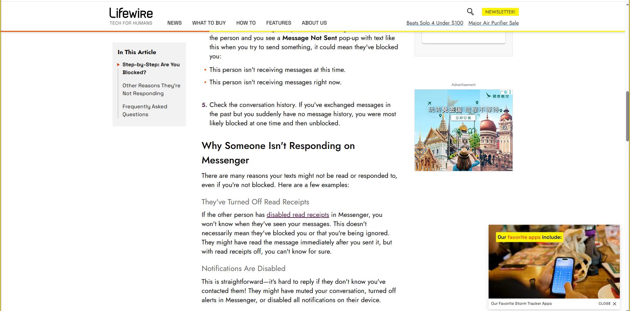The height and width of the screenshot is (311, 630).
Task: Follow the disabled read receipts link
Action: tap(298, 215)
